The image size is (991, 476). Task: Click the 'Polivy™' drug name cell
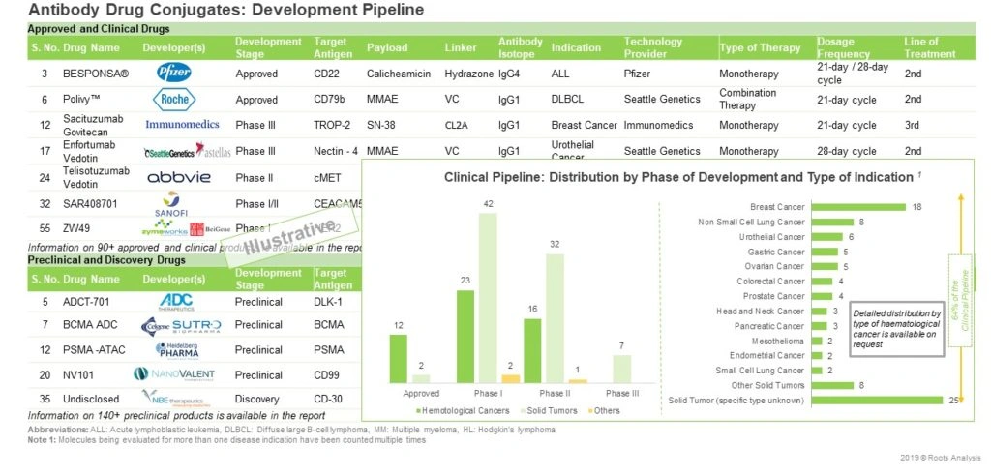[x=81, y=100]
